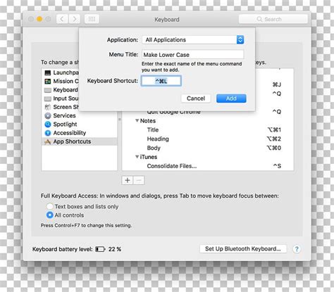
Task: Click the Menu Title text field
Action: click(193, 55)
